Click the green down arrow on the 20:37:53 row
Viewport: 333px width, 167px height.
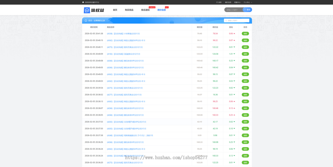click(234, 122)
